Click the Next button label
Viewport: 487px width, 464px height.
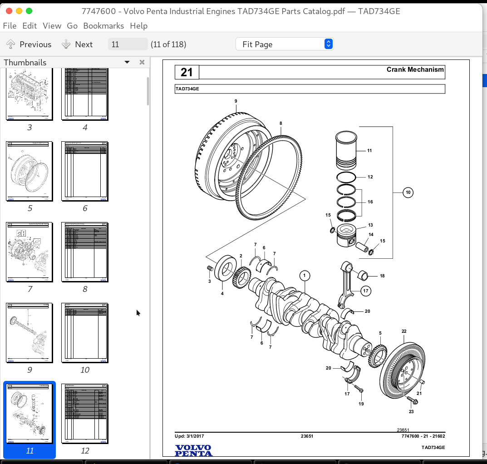pyautogui.click(x=84, y=44)
